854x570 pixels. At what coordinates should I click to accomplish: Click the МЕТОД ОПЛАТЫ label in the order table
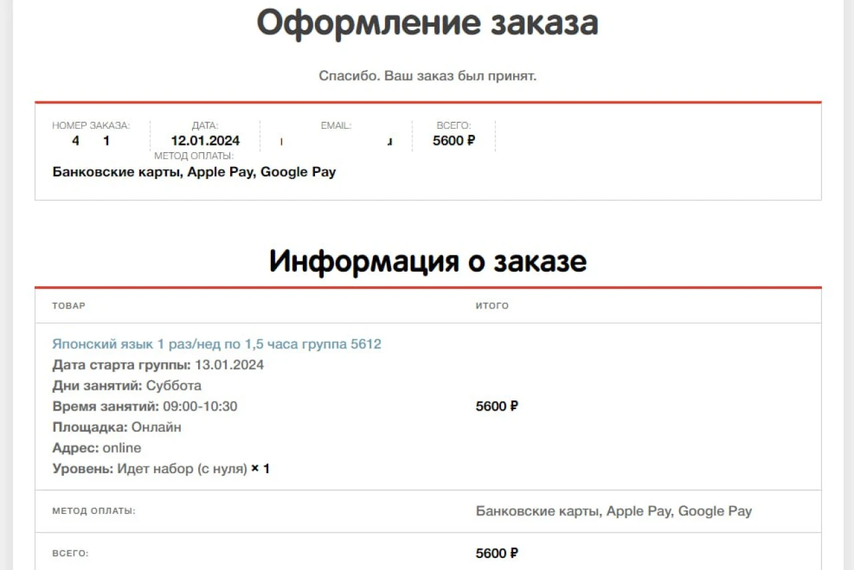(94, 511)
